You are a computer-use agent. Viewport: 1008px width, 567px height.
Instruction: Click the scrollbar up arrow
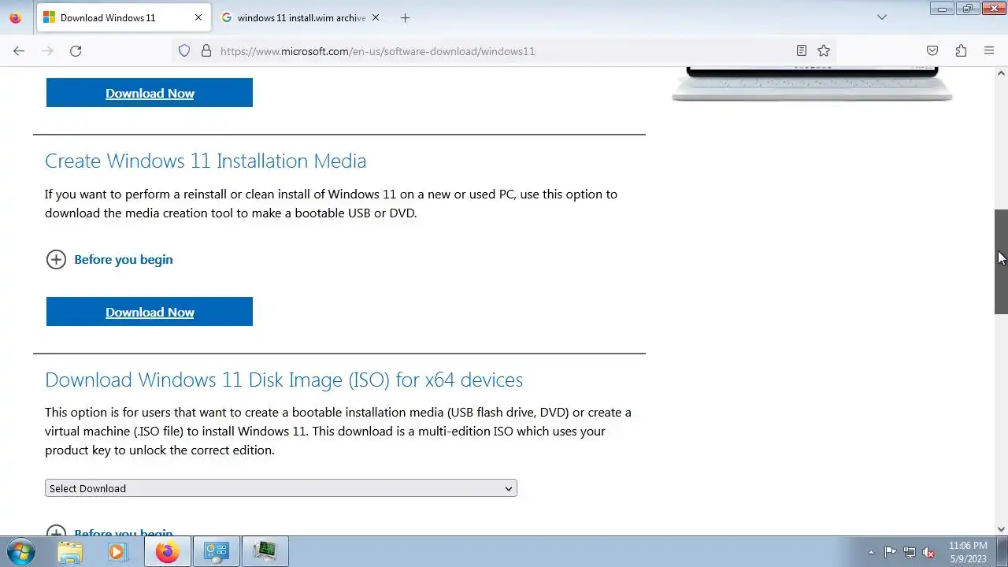click(x=1001, y=73)
